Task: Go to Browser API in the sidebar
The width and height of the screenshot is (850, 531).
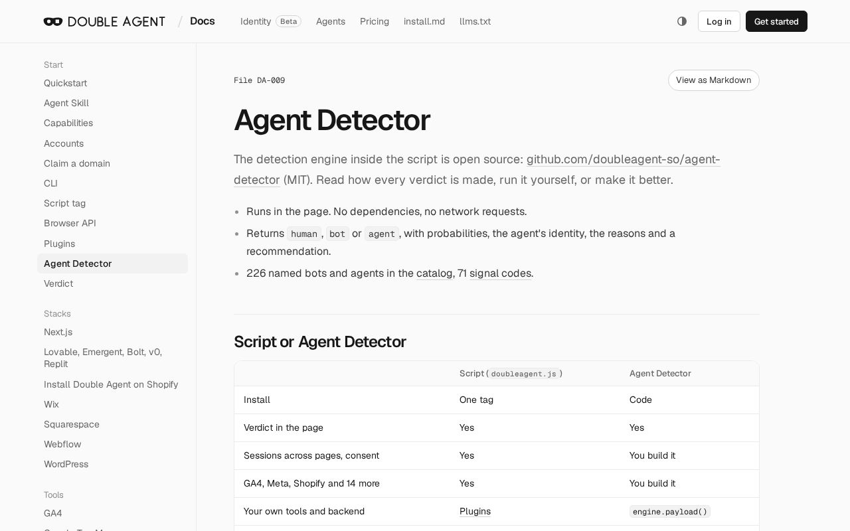Action: (112, 223)
